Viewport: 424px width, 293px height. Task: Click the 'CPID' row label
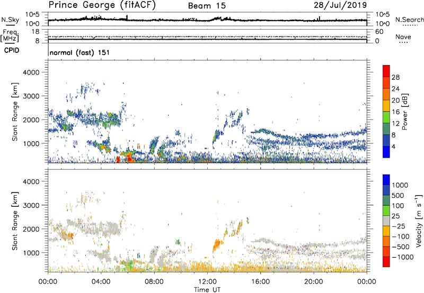[12, 50]
